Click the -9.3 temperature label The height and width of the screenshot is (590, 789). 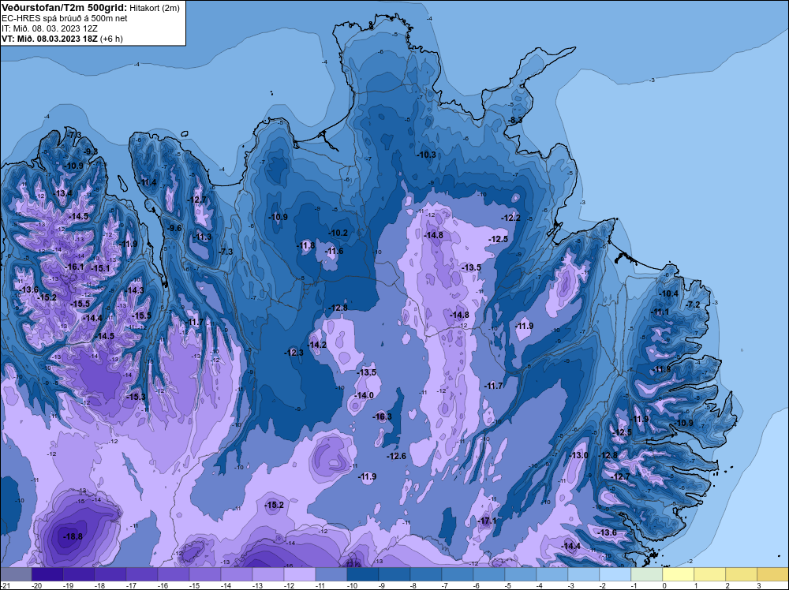(91, 151)
